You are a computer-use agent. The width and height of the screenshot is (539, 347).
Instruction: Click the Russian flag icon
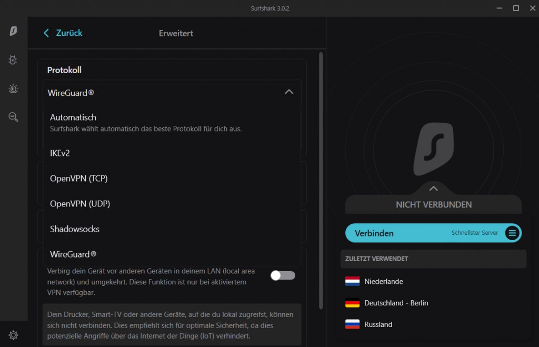[x=352, y=324]
